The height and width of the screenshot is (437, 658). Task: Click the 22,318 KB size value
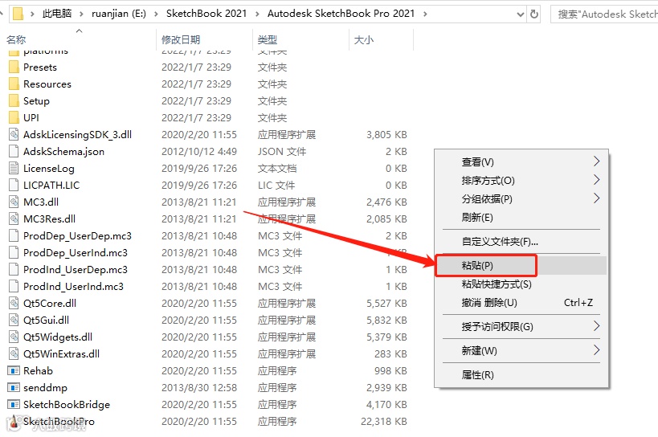click(384, 421)
